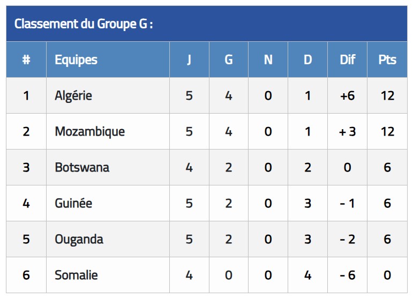Click Mozambique's + 3 goal difference
This screenshot has height=298, width=413.
348,131
